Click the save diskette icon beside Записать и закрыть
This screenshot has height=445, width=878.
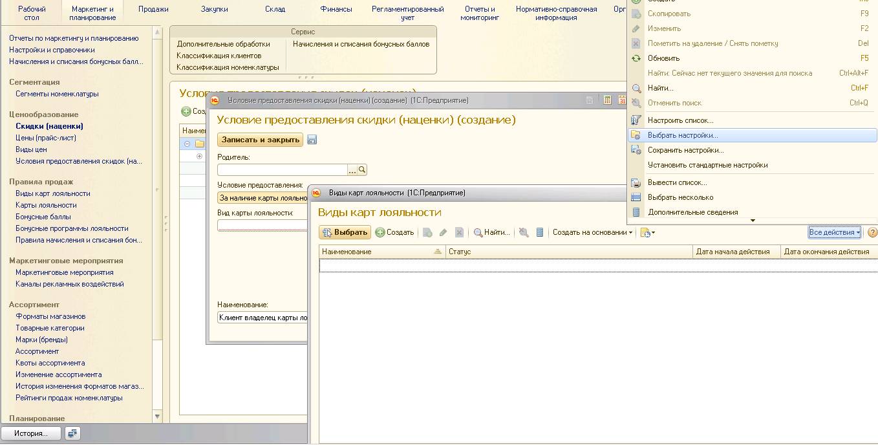click(x=312, y=140)
